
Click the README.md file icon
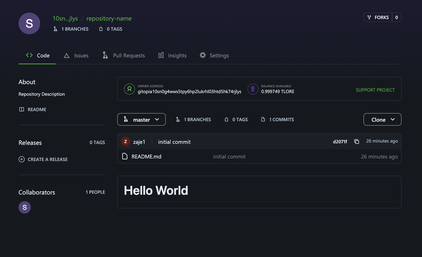tap(125, 156)
